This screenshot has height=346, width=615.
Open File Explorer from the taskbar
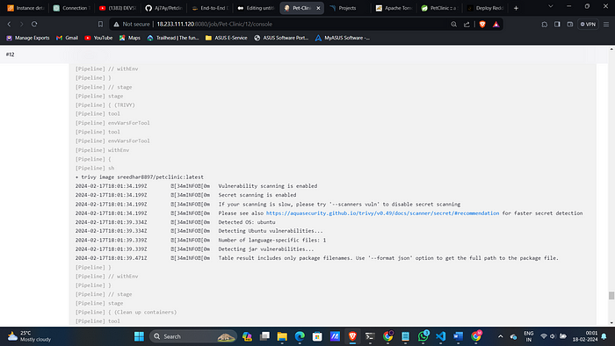point(282,336)
